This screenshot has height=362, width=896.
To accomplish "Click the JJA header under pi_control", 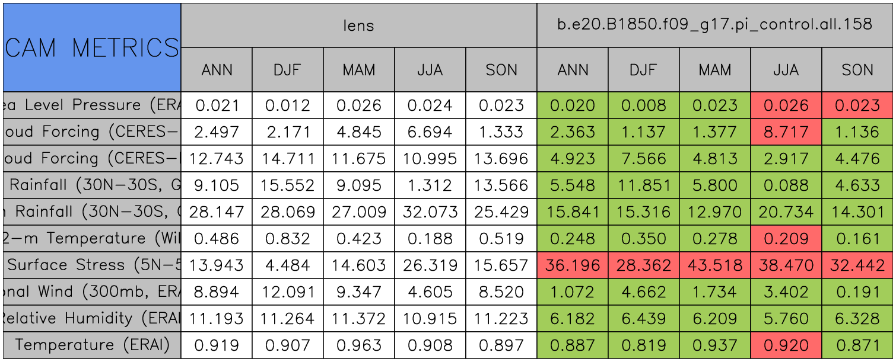I will coord(786,70).
